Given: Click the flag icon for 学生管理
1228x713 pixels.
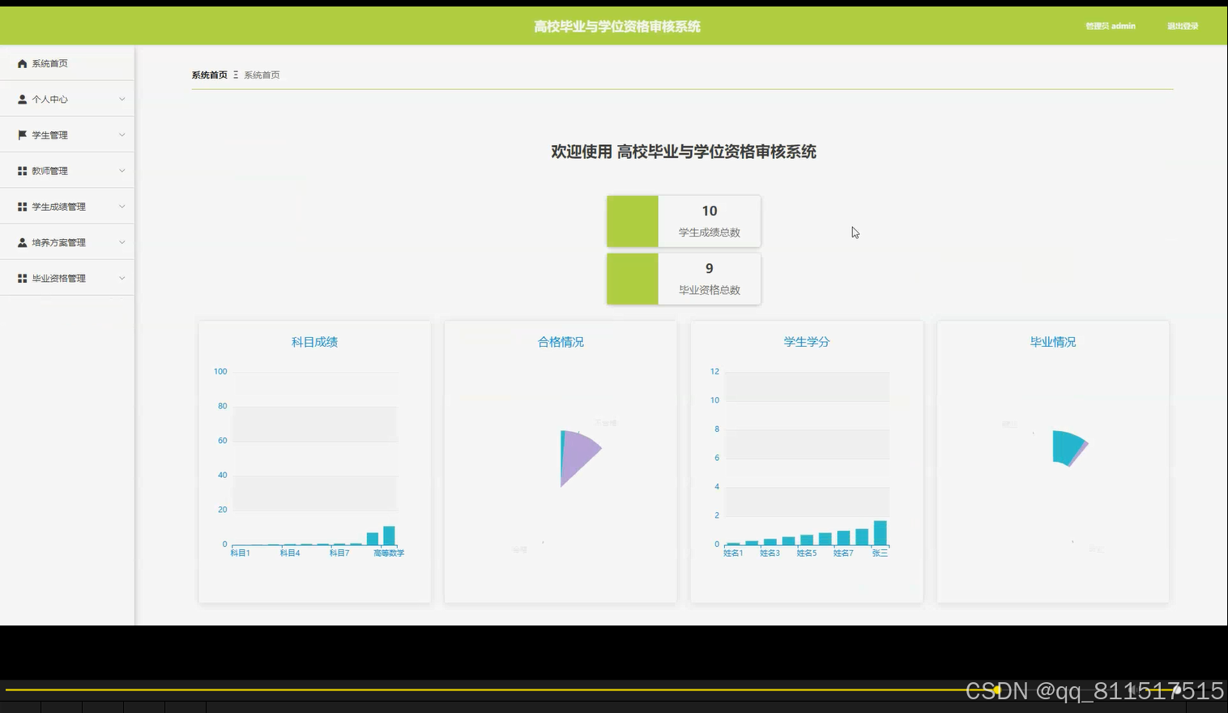Looking at the screenshot, I should 23,134.
